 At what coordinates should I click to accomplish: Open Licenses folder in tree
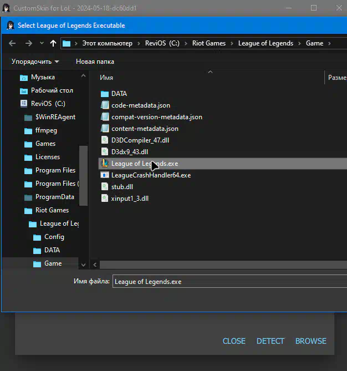tap(48, 157)
